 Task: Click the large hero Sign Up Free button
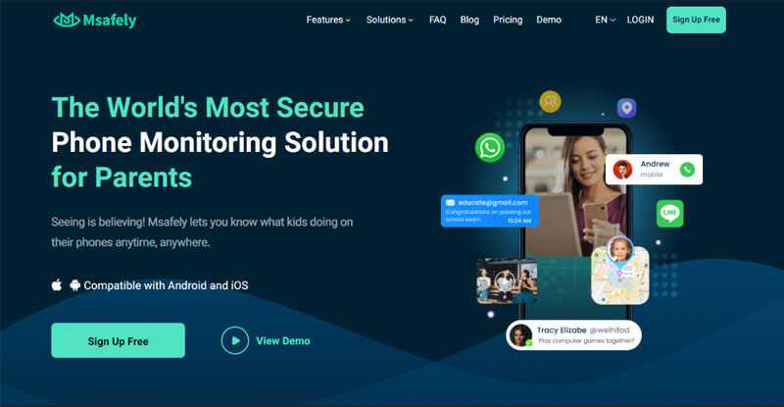click(x=118, y=340)
